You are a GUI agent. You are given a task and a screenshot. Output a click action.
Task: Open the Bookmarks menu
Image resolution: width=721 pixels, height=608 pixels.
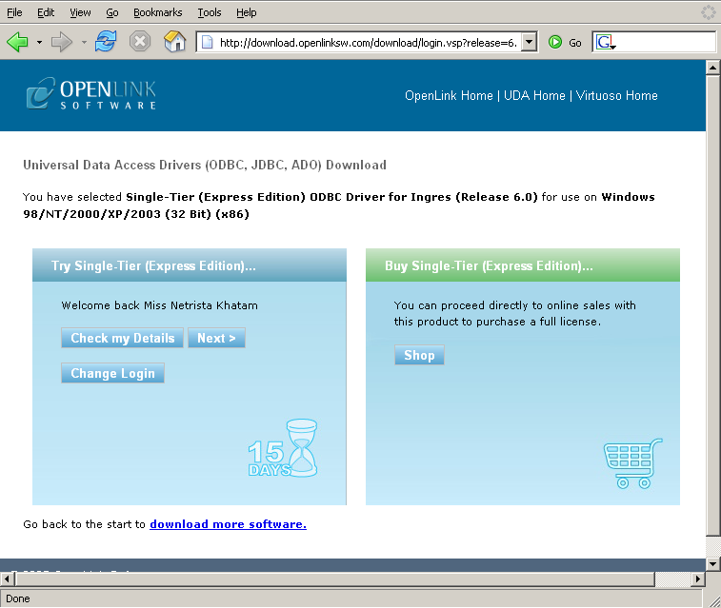(x=158, y=12)
